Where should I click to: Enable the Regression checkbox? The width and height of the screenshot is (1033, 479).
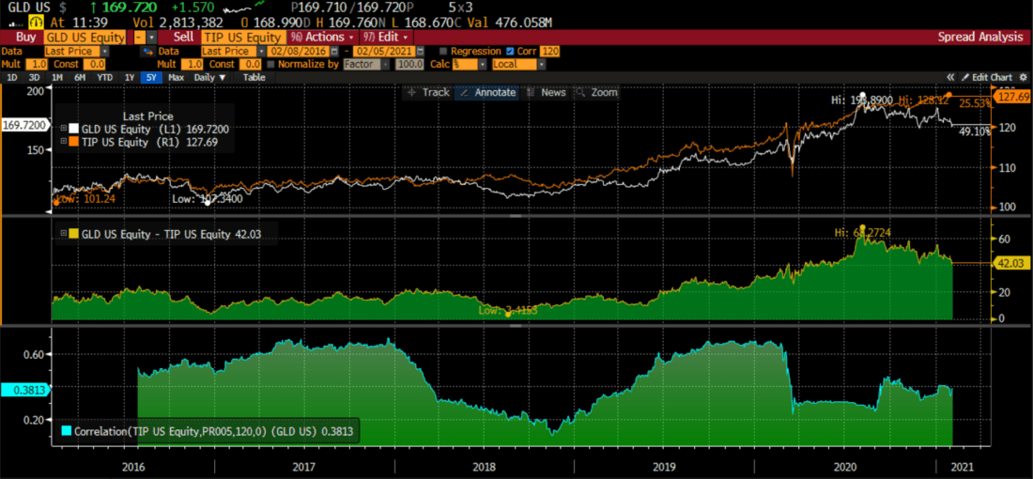click(443, 51)
